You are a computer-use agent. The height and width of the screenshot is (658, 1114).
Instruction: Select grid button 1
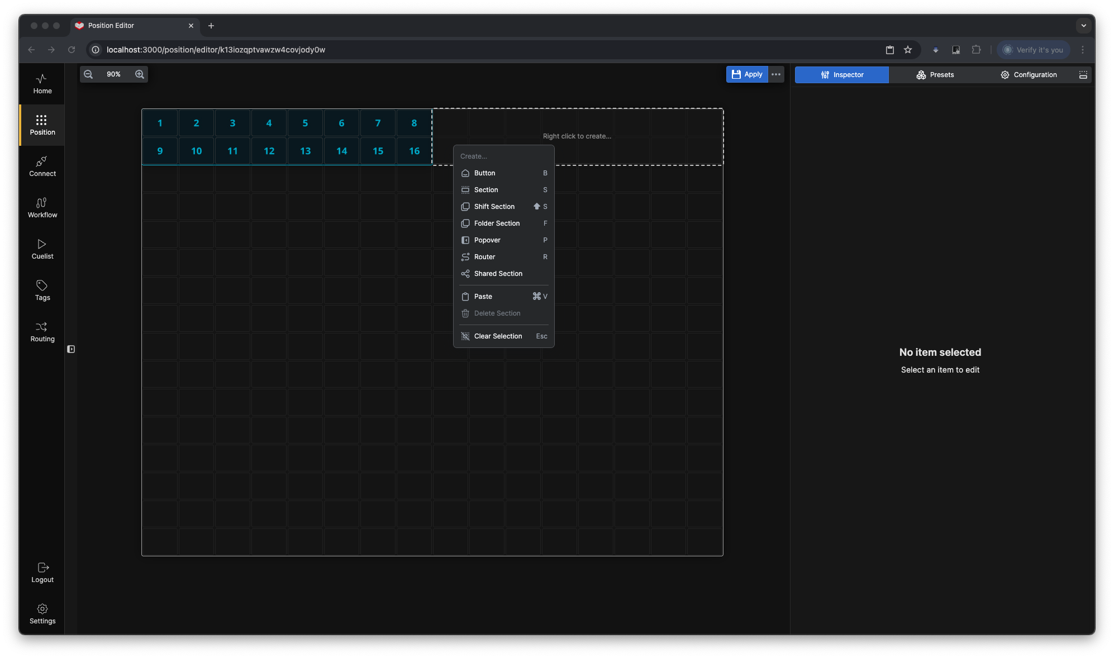click(x=160, y=123)
